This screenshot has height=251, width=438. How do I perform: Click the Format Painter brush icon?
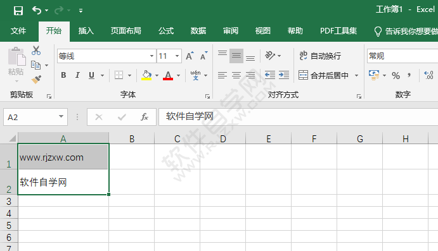36,80
